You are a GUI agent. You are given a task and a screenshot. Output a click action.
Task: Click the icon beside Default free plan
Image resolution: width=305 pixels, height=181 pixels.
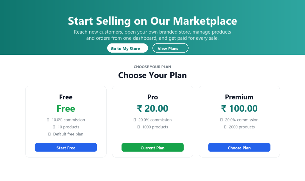click(49, 134)
